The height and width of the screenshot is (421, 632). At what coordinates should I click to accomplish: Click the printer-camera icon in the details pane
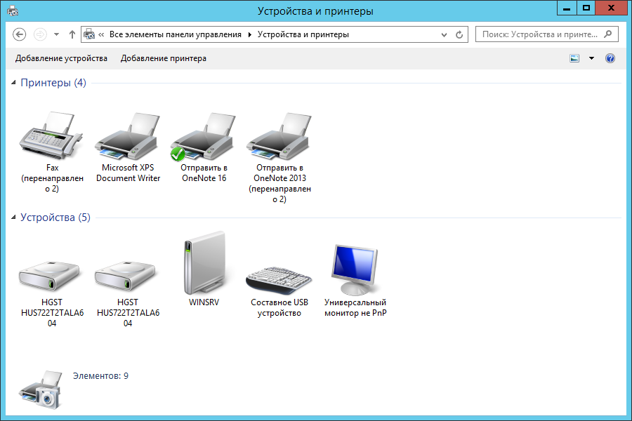[41, 390]
